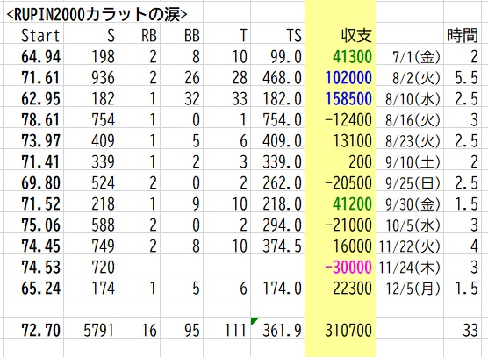
Task: Select the total 310700 cell
Action: pyautogui.click(x=348, y=331)
